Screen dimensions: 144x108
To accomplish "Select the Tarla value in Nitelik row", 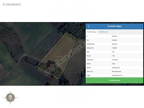I will (114, 64).
